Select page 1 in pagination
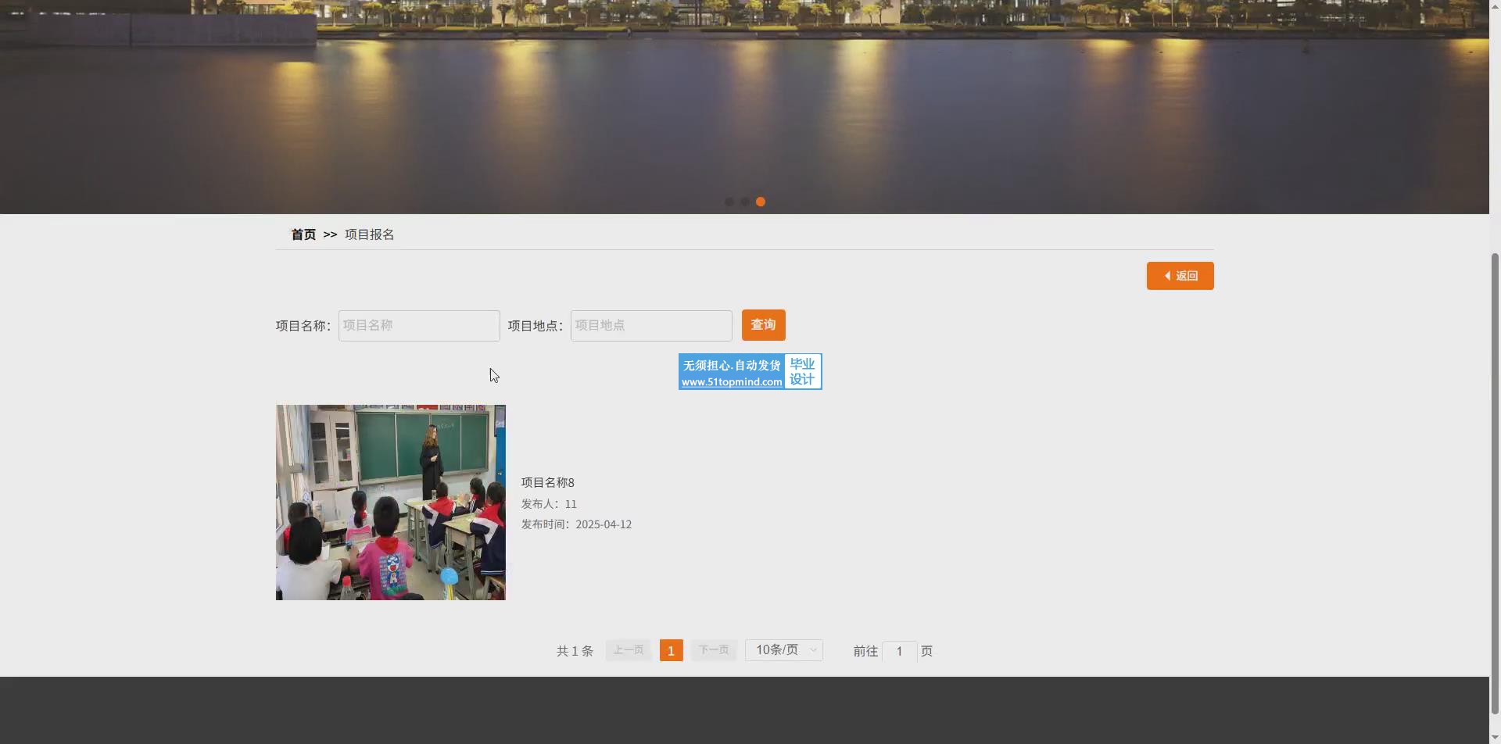 pyautogui.click(x=671, y=650)
